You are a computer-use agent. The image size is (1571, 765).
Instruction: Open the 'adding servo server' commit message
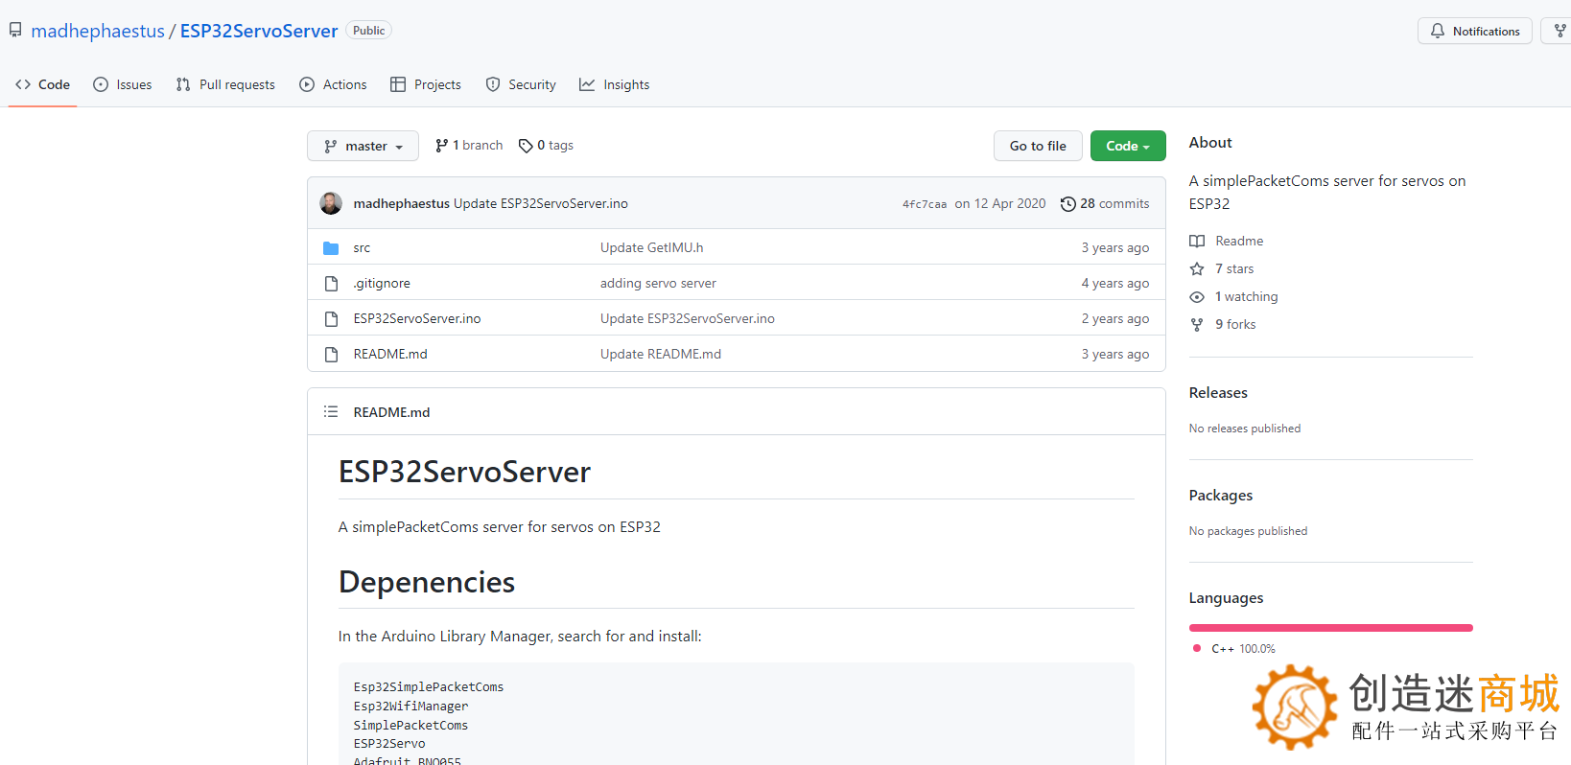point(658,283)
